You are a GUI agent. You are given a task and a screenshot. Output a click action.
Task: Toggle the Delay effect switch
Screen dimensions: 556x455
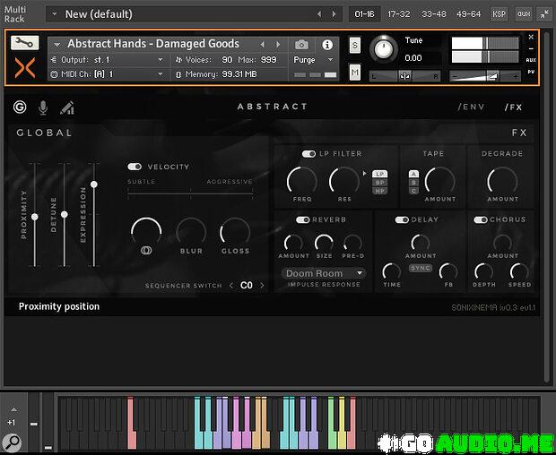[x=402, y=219]
